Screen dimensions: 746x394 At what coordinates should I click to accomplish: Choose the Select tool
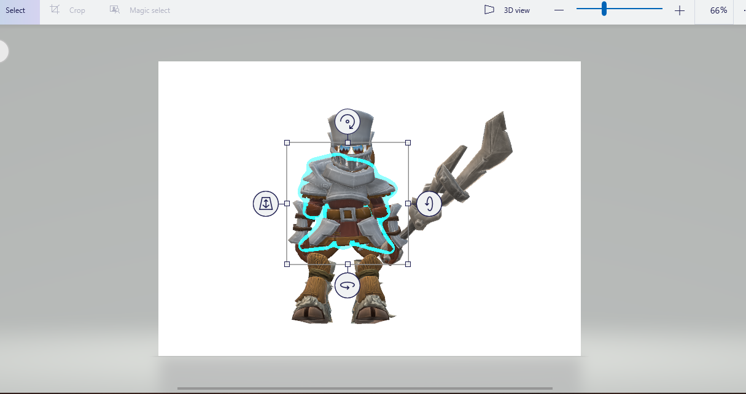click(x=18, y=10)
